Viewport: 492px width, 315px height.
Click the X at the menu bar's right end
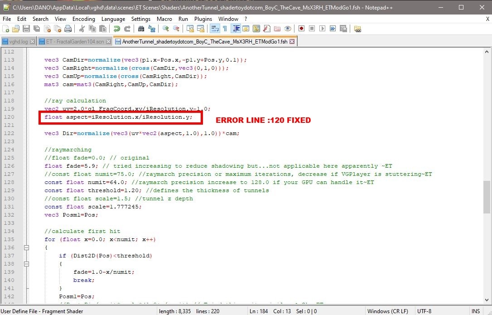click(487, 19)
